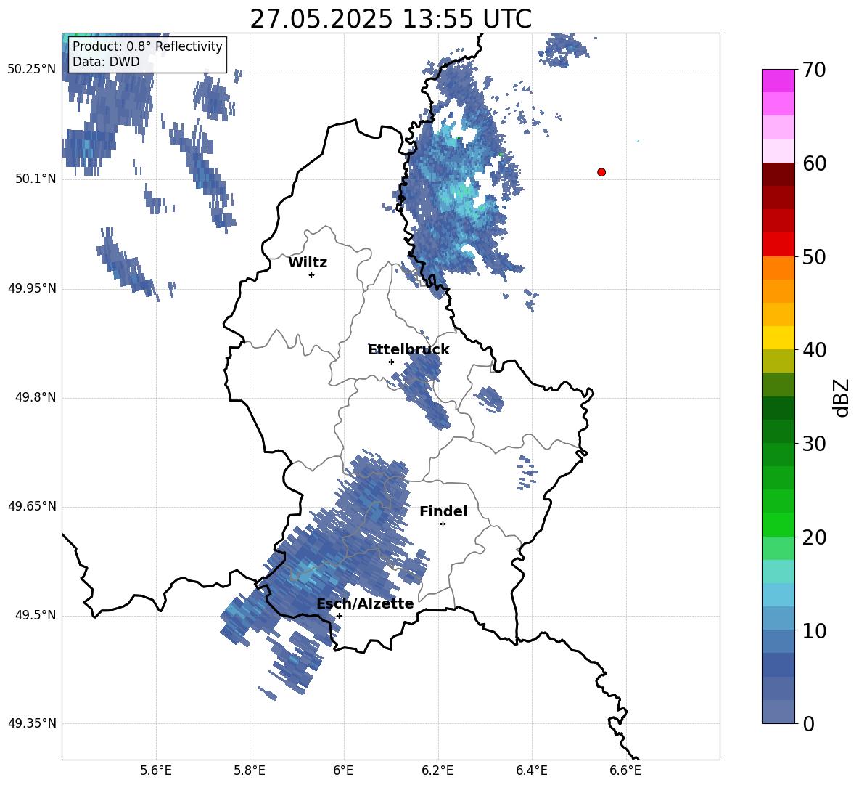Viewport: 859px width, 785px height.
Task: Click the 6.2°E longitude tick label
Action: pos(437,770)
